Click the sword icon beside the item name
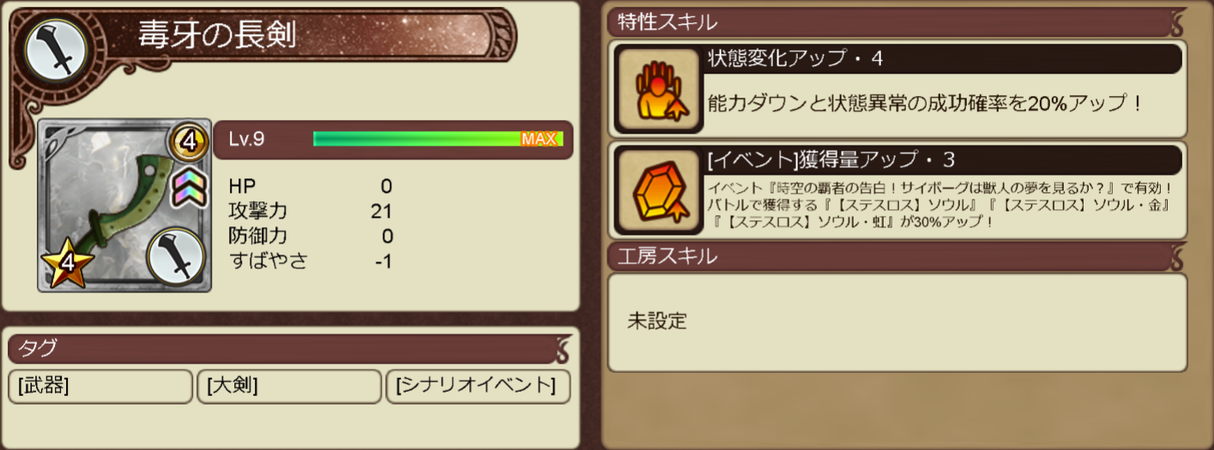This screenshot has width=1214, height=450. (57, 51)
